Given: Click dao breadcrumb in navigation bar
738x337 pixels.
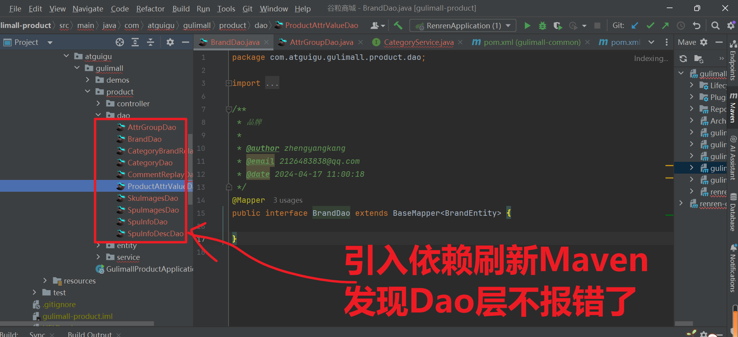Looking at the screenshot, I should tap(261, 26).
